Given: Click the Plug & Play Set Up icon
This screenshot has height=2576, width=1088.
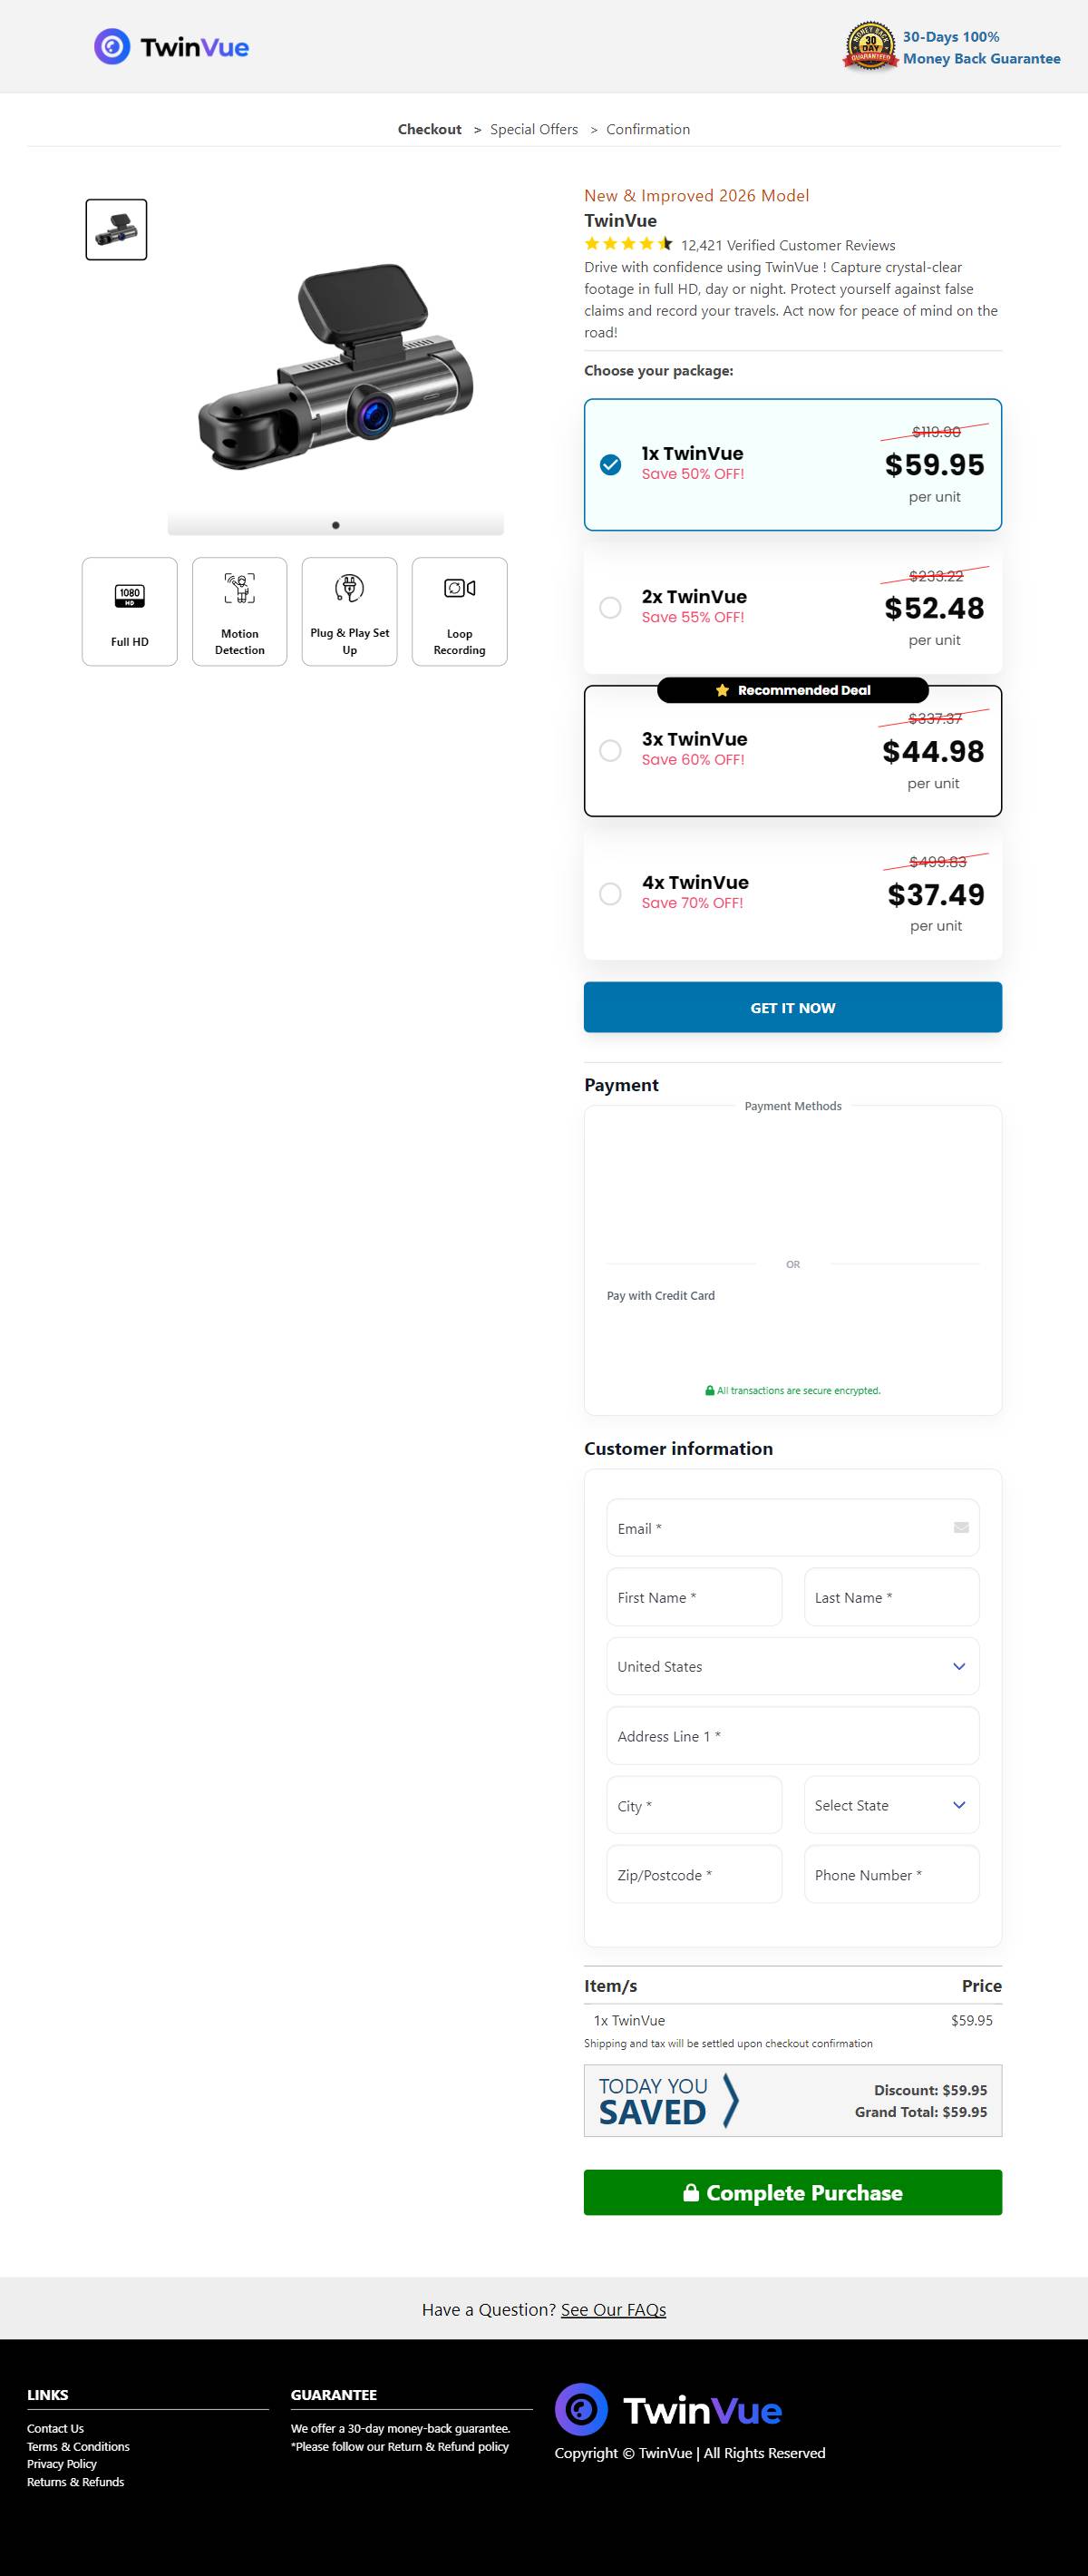Looking at the screenshot, I should [349, 588].
